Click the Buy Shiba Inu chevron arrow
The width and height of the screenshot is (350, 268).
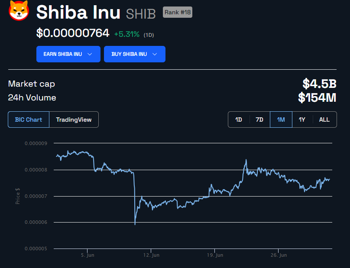[155, 54]
